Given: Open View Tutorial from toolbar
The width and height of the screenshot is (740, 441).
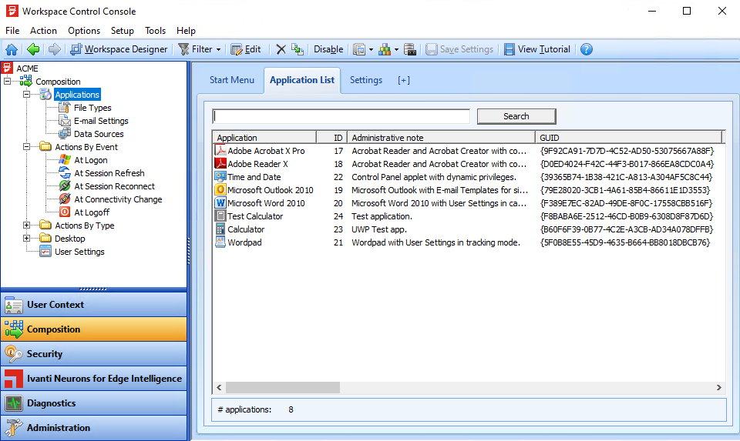Looking at the screenshot, I should click(x=537, y=49).
